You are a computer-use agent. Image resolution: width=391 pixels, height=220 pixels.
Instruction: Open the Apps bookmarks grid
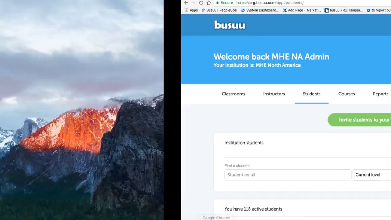[x=191, y=10]
